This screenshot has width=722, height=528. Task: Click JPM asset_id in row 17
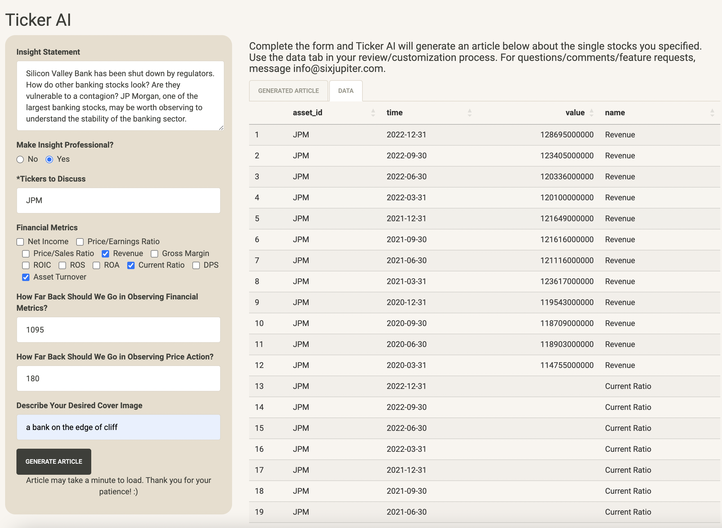[x=301, y=470]
